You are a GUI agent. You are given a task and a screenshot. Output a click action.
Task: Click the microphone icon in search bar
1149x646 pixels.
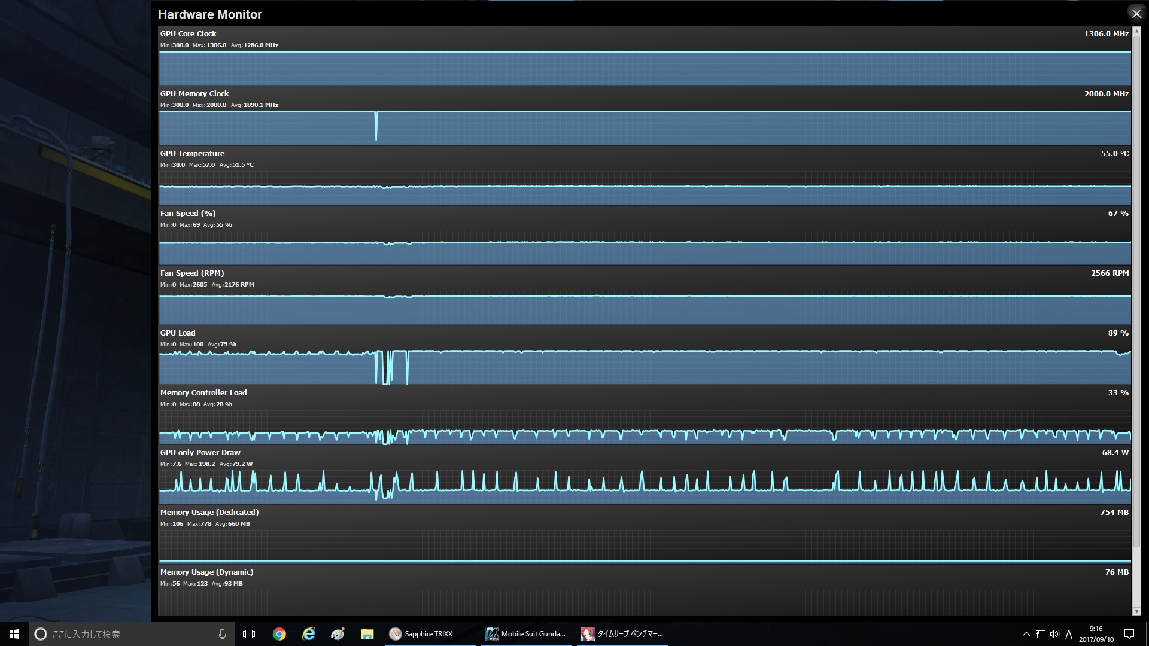tap(222, 634)
